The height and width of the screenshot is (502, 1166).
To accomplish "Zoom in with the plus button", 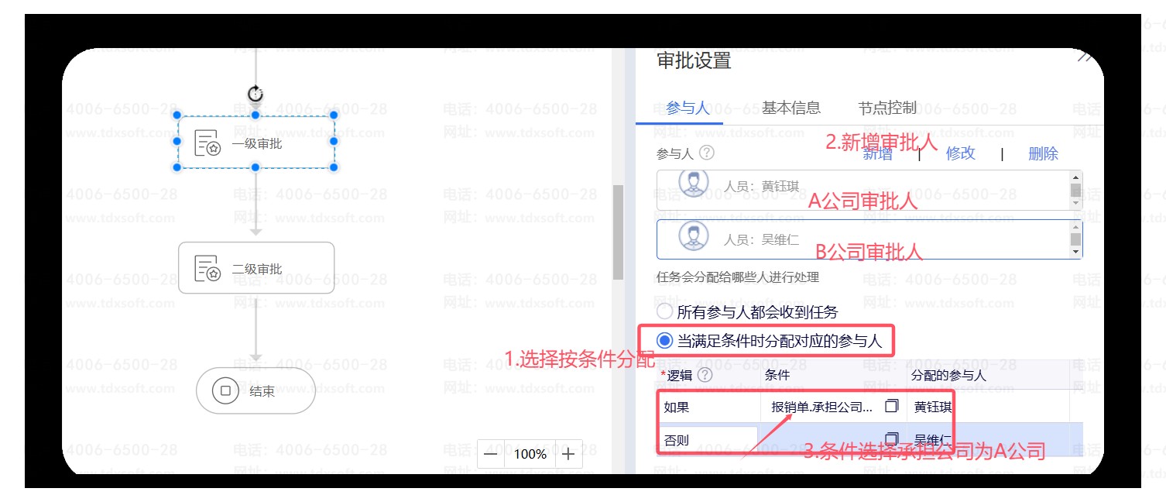I will pos(569,454).
